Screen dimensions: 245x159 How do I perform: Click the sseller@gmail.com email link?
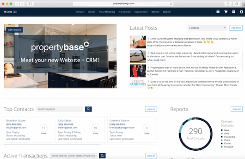coord(67,128)
